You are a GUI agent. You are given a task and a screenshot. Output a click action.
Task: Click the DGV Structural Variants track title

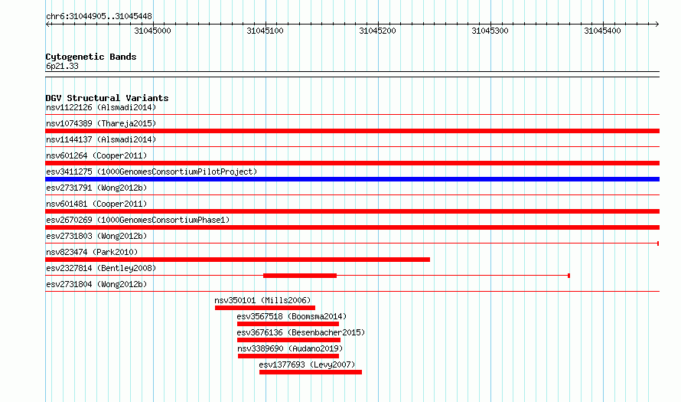pyautogui.click(x=107, y=98)
